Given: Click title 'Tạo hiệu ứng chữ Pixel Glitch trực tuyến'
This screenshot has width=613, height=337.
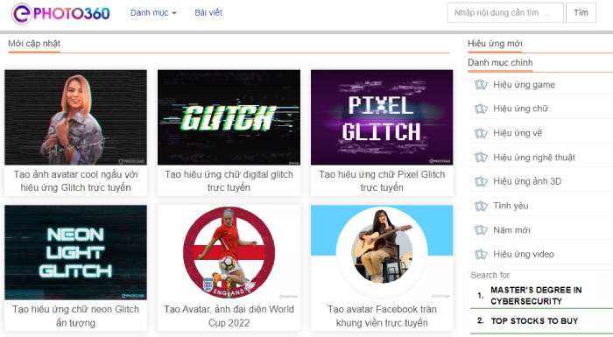Looking at the screenshot, I should pos(382,181).
